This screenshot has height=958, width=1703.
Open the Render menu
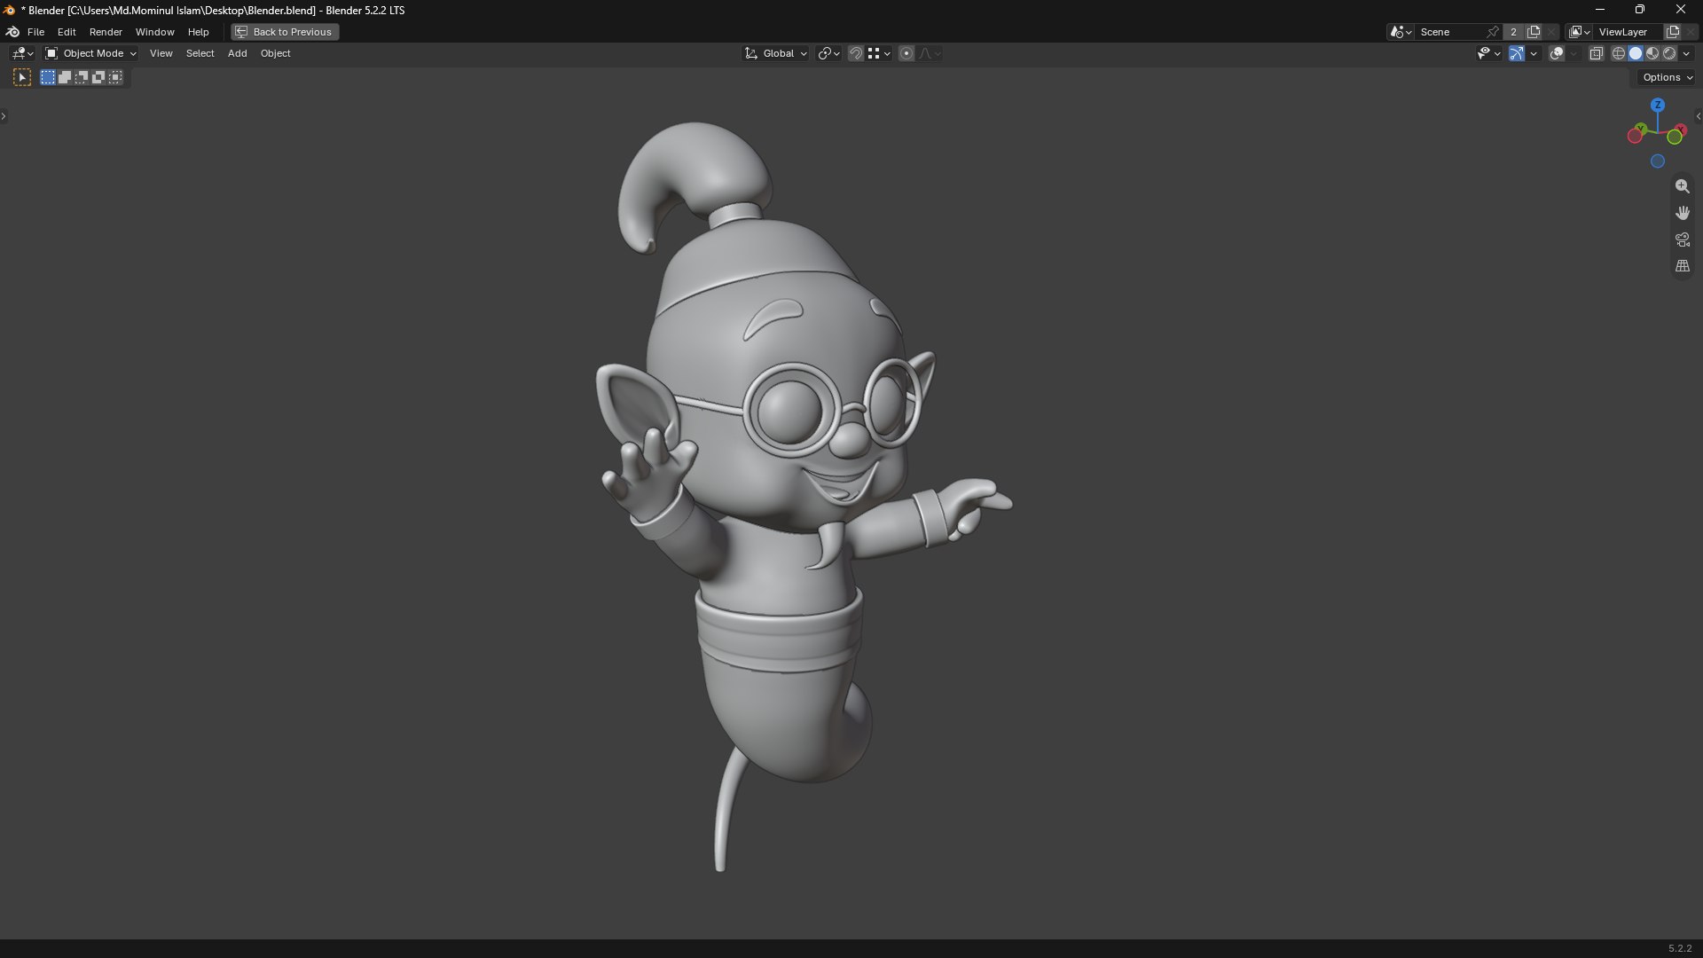tap(106, 32)
